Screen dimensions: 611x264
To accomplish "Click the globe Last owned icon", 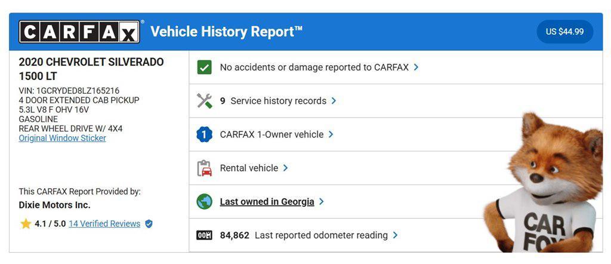I will pos(204,202).
